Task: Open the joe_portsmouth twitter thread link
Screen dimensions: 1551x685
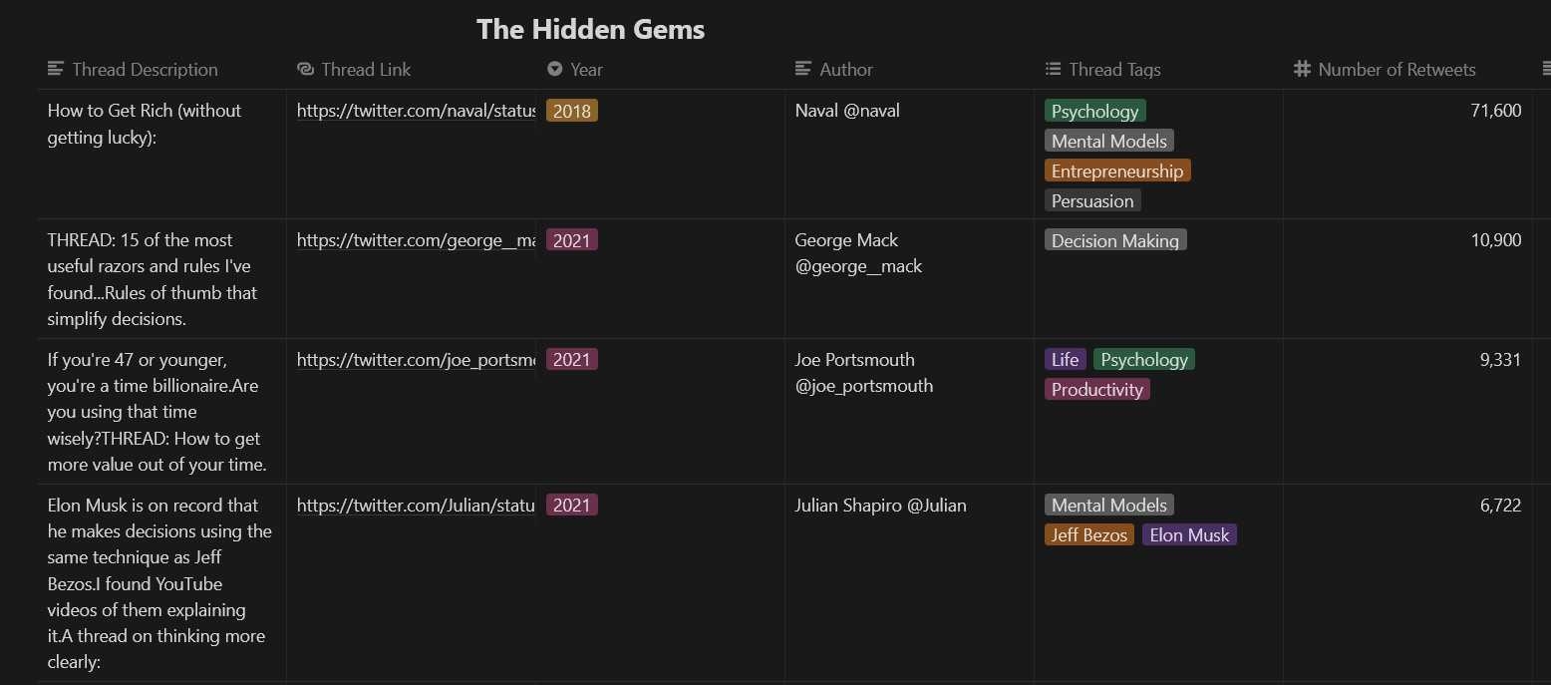Action: tap(417, 360)
